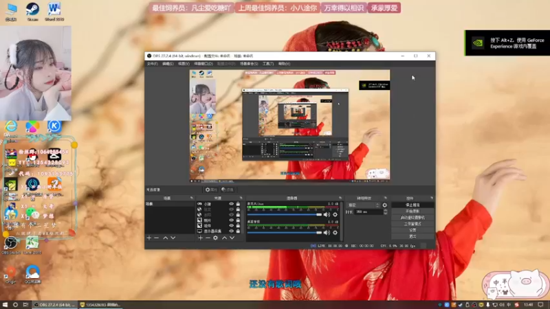Screen dimensions: 550x309
Task: Toggle visibility of 显示器采集 source
Action: click(231, 231)
